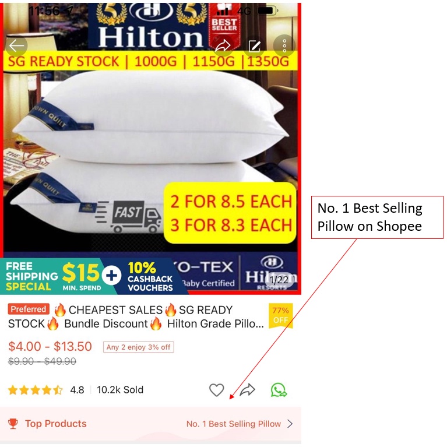Open the free shipping $15 min. spend banner
447x447 pixels.
click(54, 276)
